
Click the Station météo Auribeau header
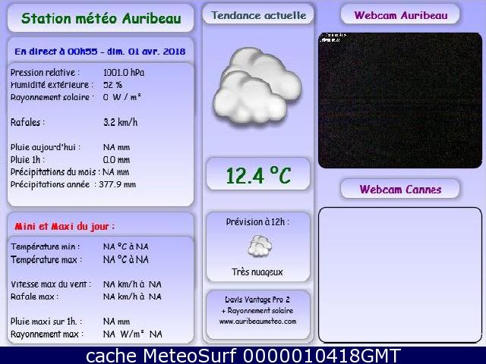coord(101,18)
